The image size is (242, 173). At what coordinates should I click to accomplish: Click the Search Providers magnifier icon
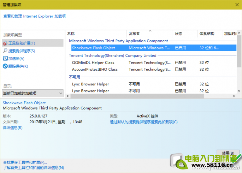[x=5, y=51]
